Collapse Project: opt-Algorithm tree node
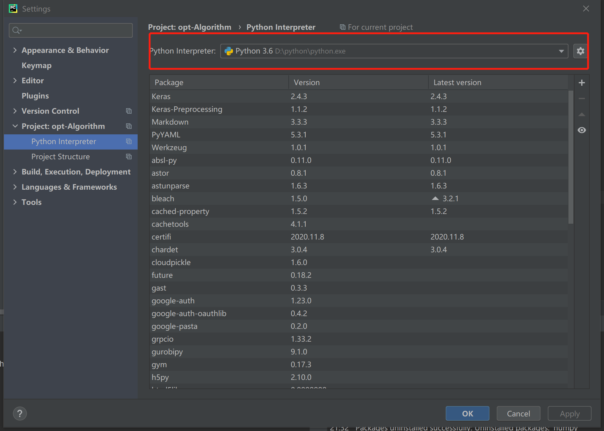The width and height of the screenshot is (604, 431). tap(15, 126)
